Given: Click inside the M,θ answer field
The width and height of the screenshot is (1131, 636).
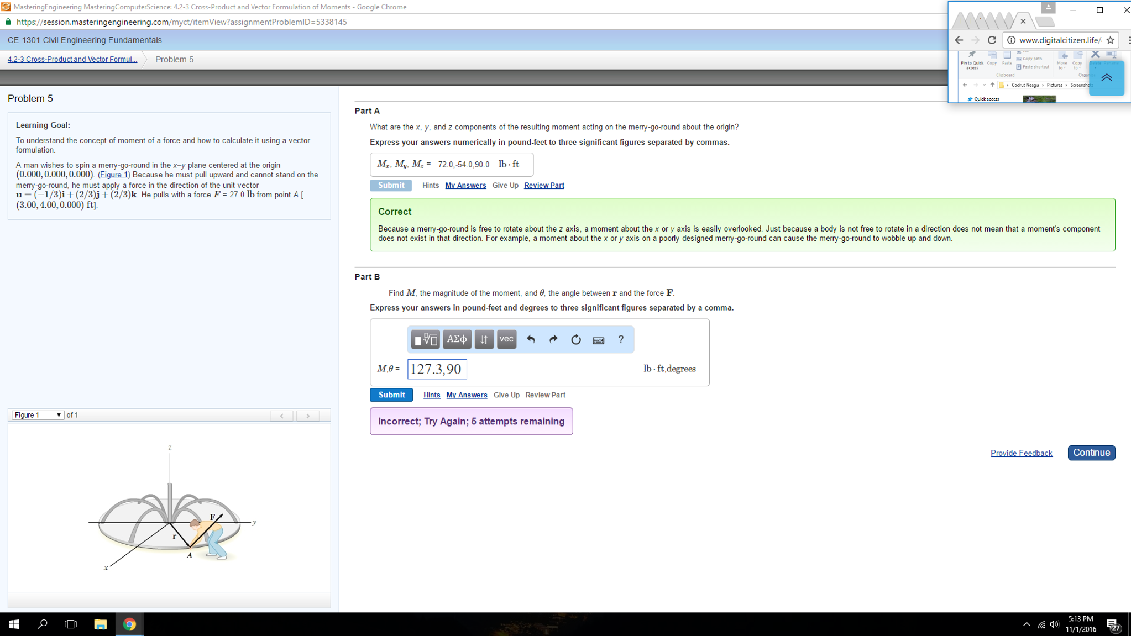Looking at the screenshot, I should 437,369.
